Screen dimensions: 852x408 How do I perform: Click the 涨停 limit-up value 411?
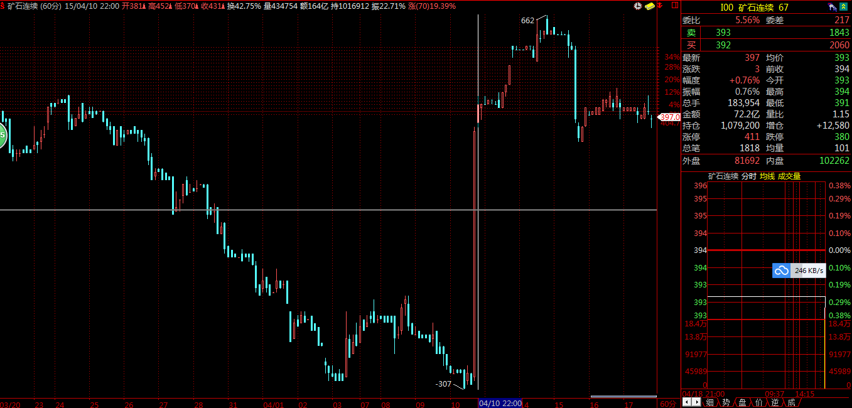[752, 137]
